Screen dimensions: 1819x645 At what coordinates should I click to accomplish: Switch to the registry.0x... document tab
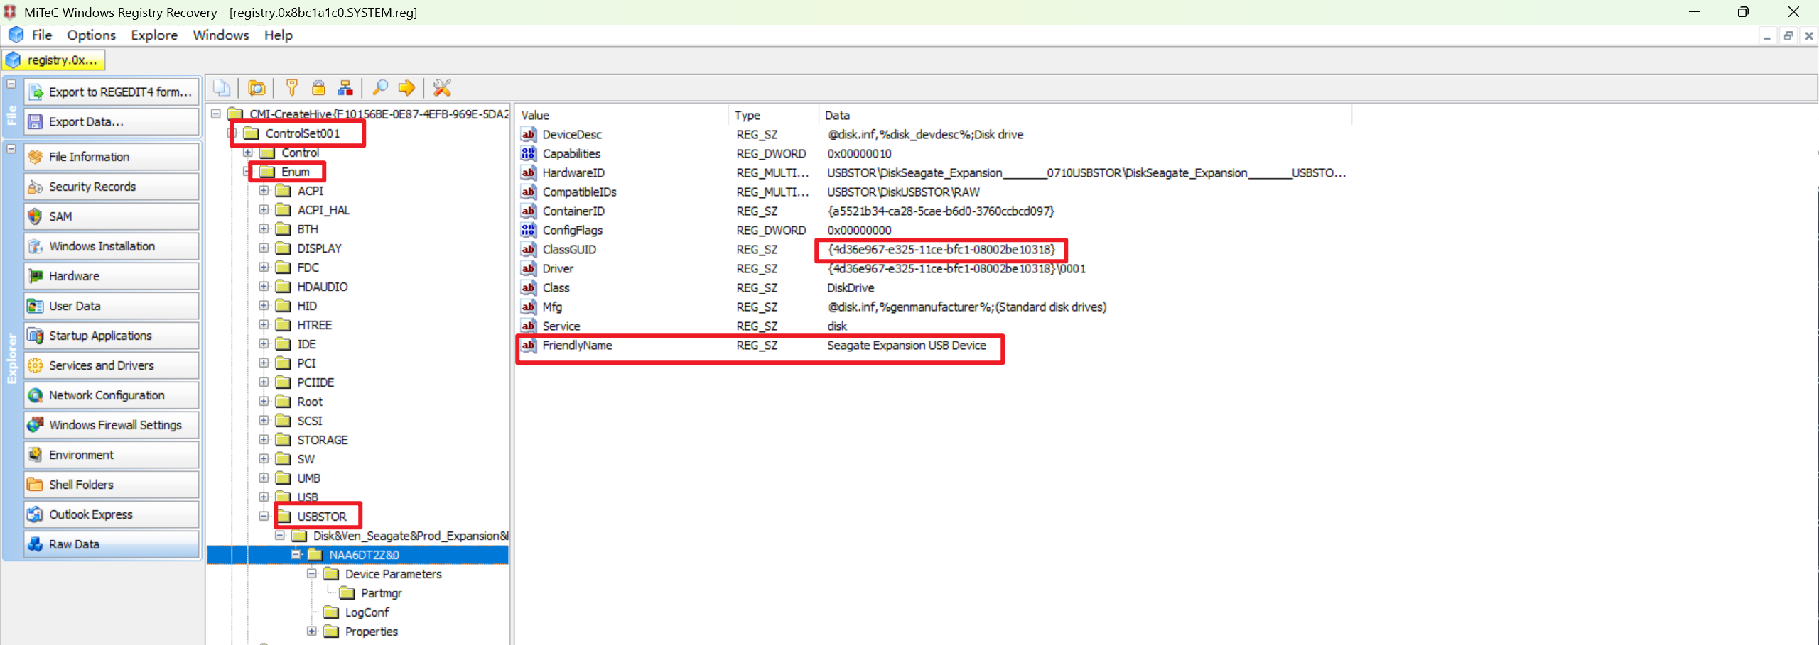point(54,60)
